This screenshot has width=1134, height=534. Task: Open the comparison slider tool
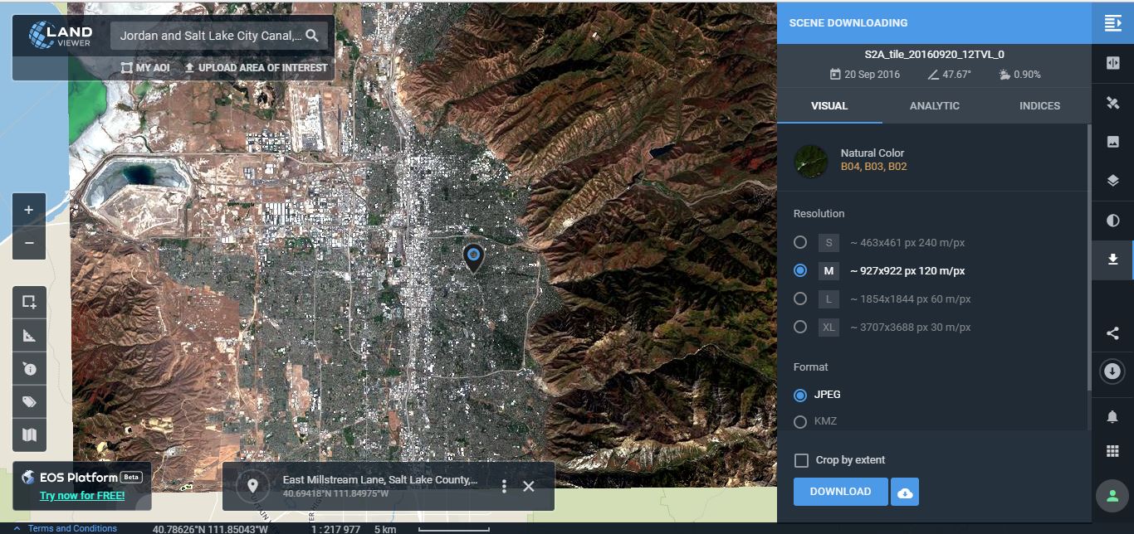(1112, 62)
